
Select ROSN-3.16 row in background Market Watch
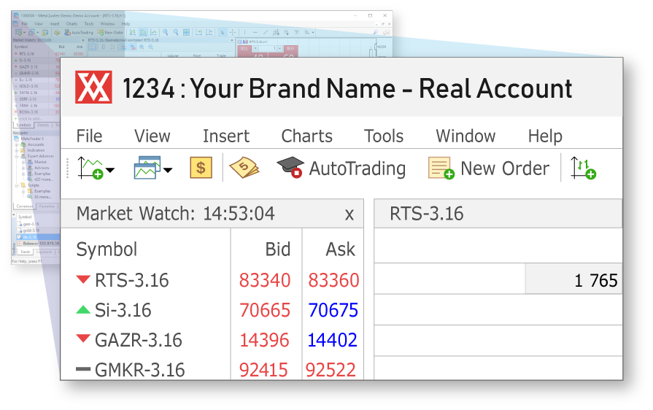[x=36, y=112]
